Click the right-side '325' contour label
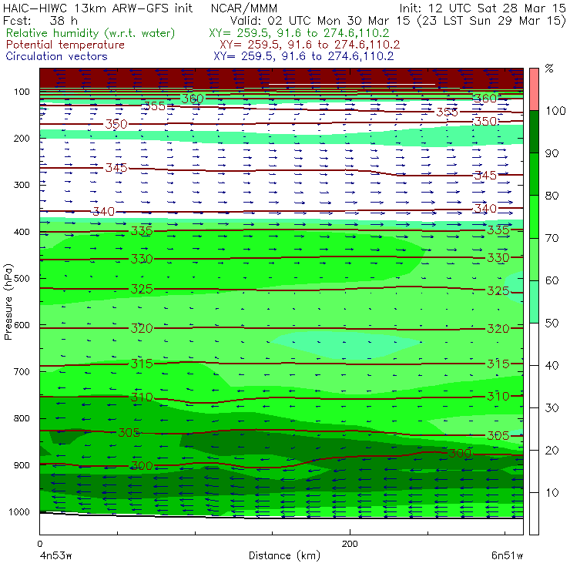The width and height of the screenshot is (570, 570). pos(498,291)
